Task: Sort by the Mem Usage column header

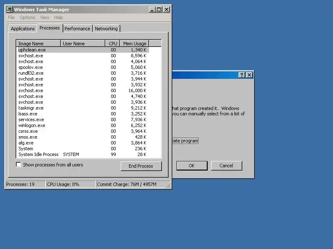Action: pos(134,44)
